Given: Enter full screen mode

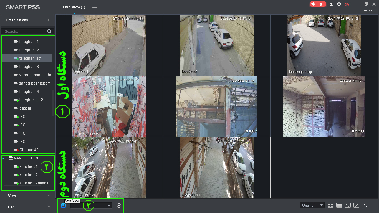Looking at the screenshot, I should 365,205.
